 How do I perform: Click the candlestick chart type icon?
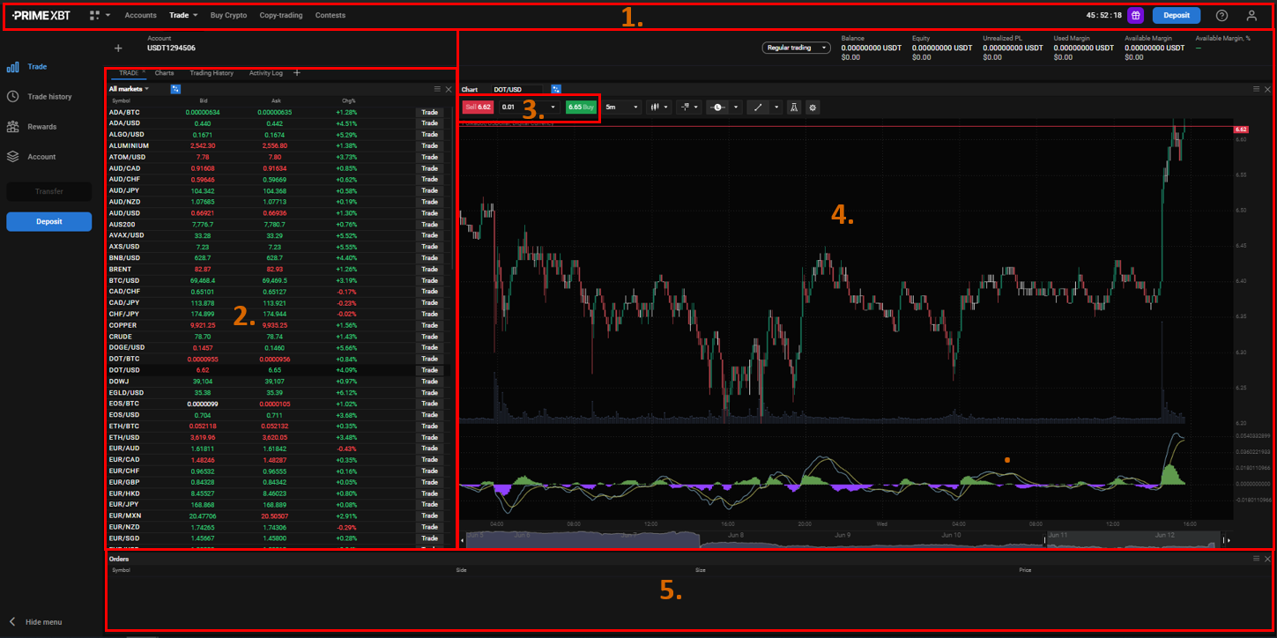click(655, 107)
